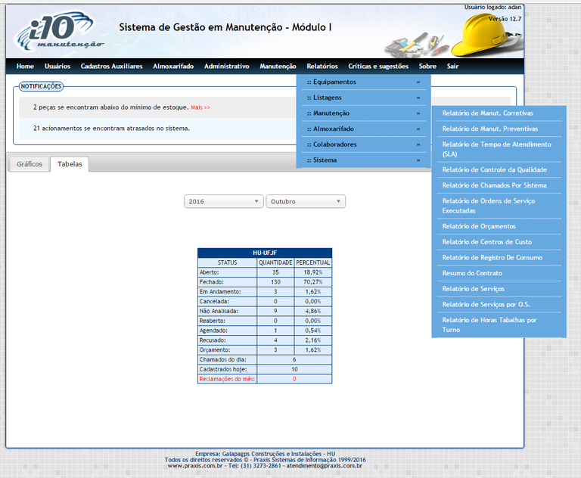Open Relatório de Manut. Preventivas
The width and height of the screenshot is (581, 478).
499,129
